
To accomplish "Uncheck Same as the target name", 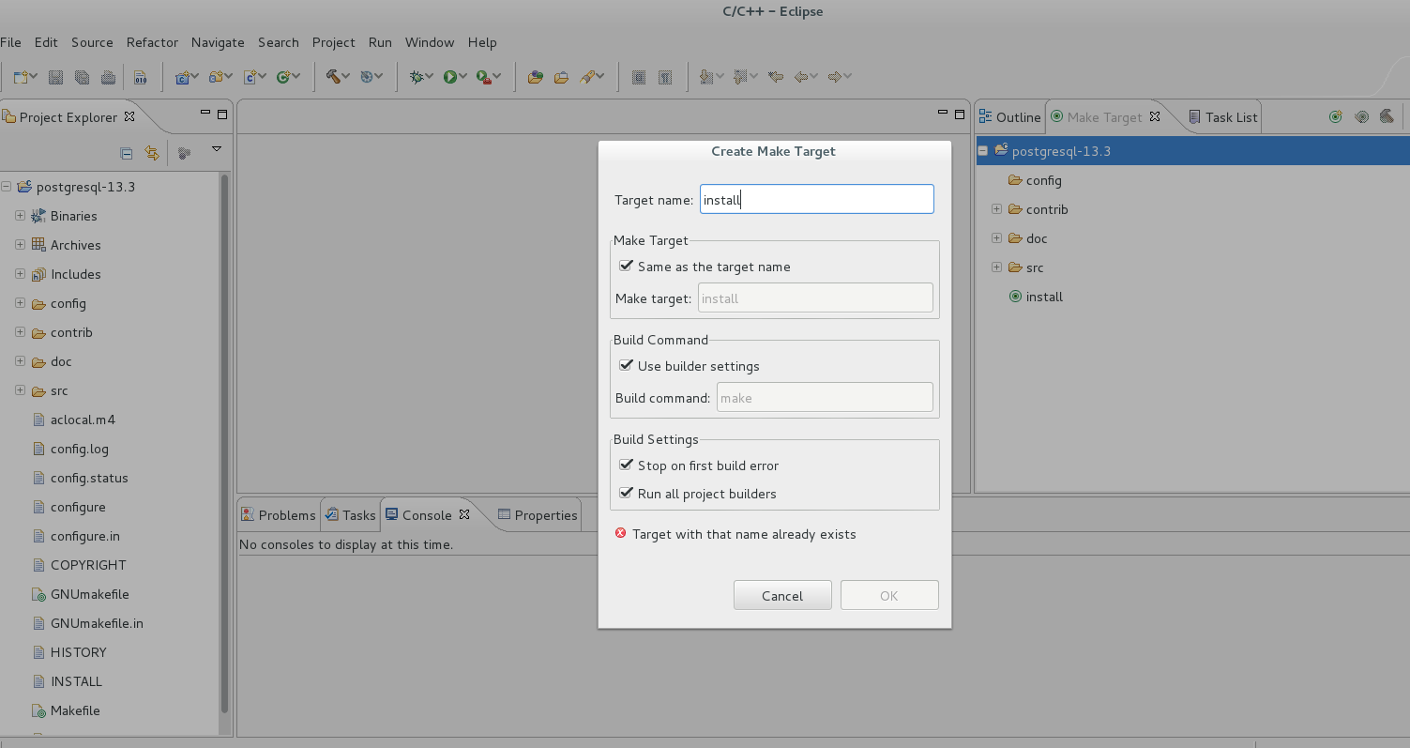I will [627, 267].
